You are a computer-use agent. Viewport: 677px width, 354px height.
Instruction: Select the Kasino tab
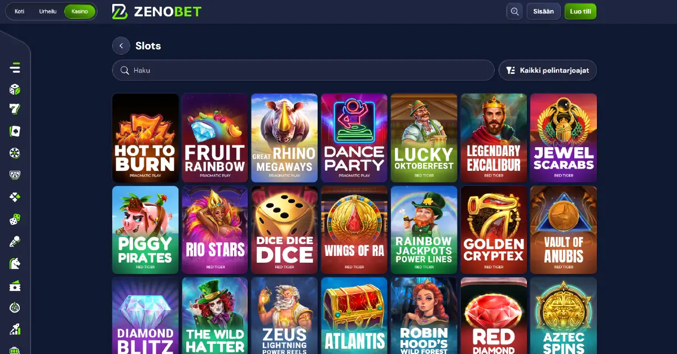pyautogui.click(x=80, y=11)
